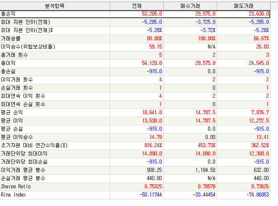Select average profit value 13,530.0
This screenshot has width=278, height=206.
coord(152,121)
